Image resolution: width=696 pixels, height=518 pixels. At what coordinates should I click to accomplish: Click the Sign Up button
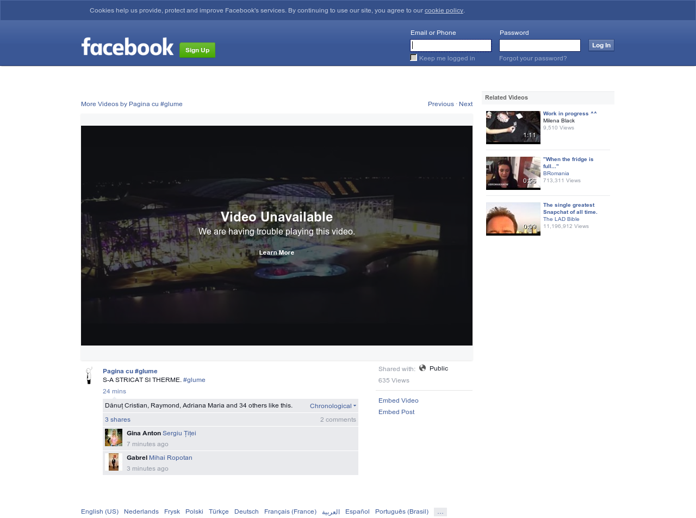pyautogui.click(x=197, y=50)
